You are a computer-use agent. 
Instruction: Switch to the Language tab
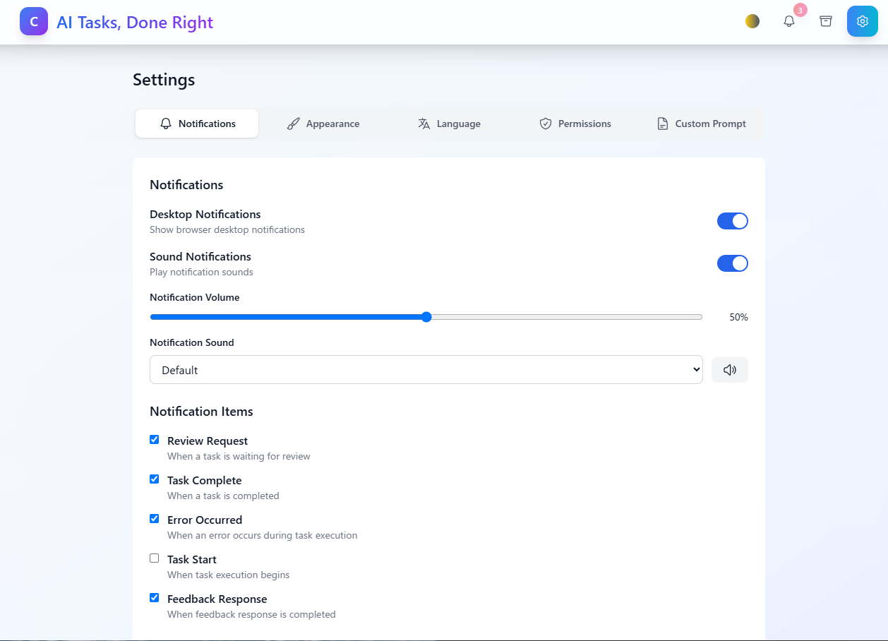(x=449, y=124)
